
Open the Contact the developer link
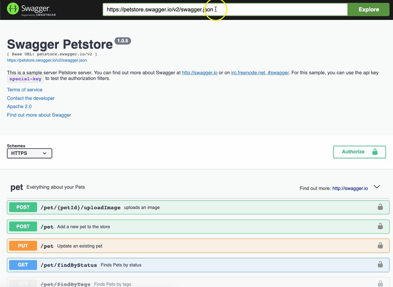click(31, 98)
